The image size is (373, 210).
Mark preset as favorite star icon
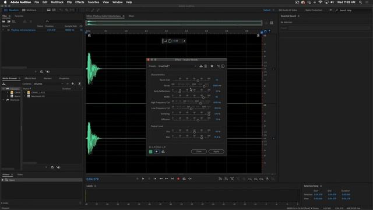[x=212, y=66]
